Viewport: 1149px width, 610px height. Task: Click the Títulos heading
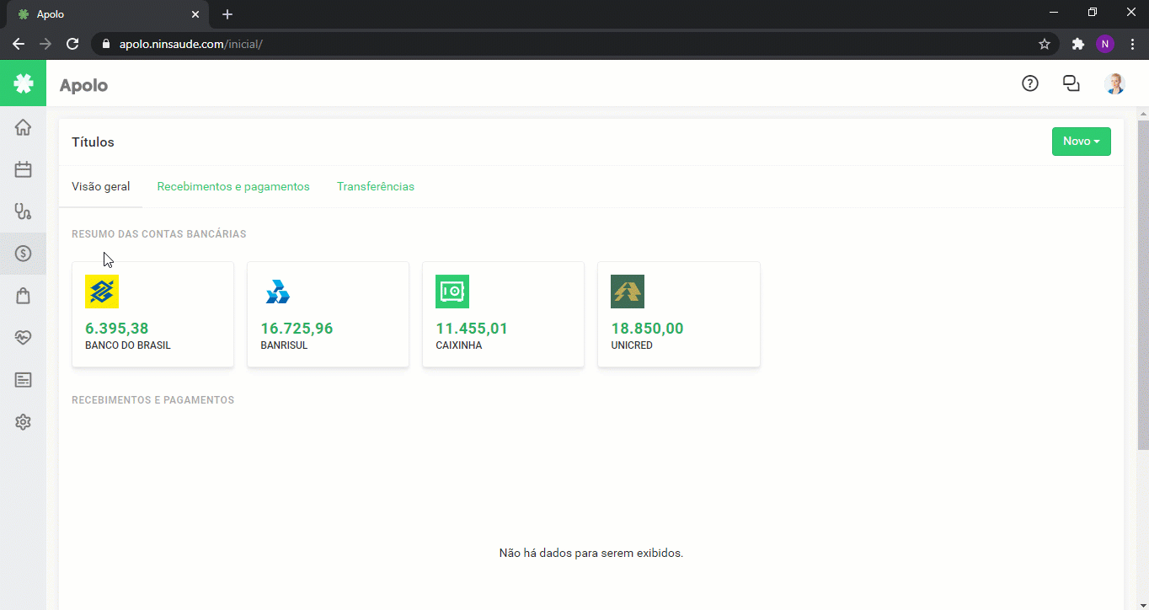pyautogui.click(x=93, y=142)
